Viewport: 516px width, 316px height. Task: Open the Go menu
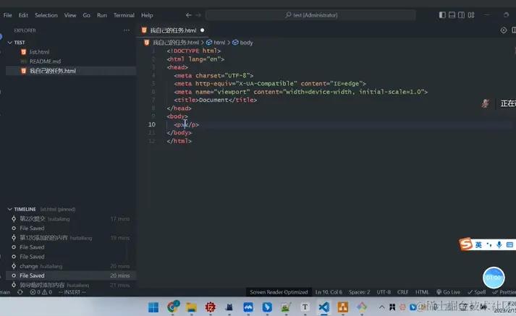click(87, 15)
